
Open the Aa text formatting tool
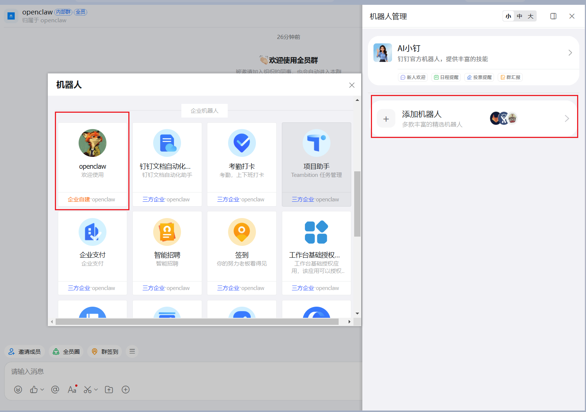tap(72, 389)
